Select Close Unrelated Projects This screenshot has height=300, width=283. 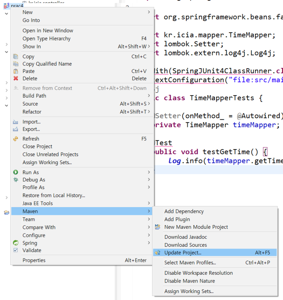[82, 154]
